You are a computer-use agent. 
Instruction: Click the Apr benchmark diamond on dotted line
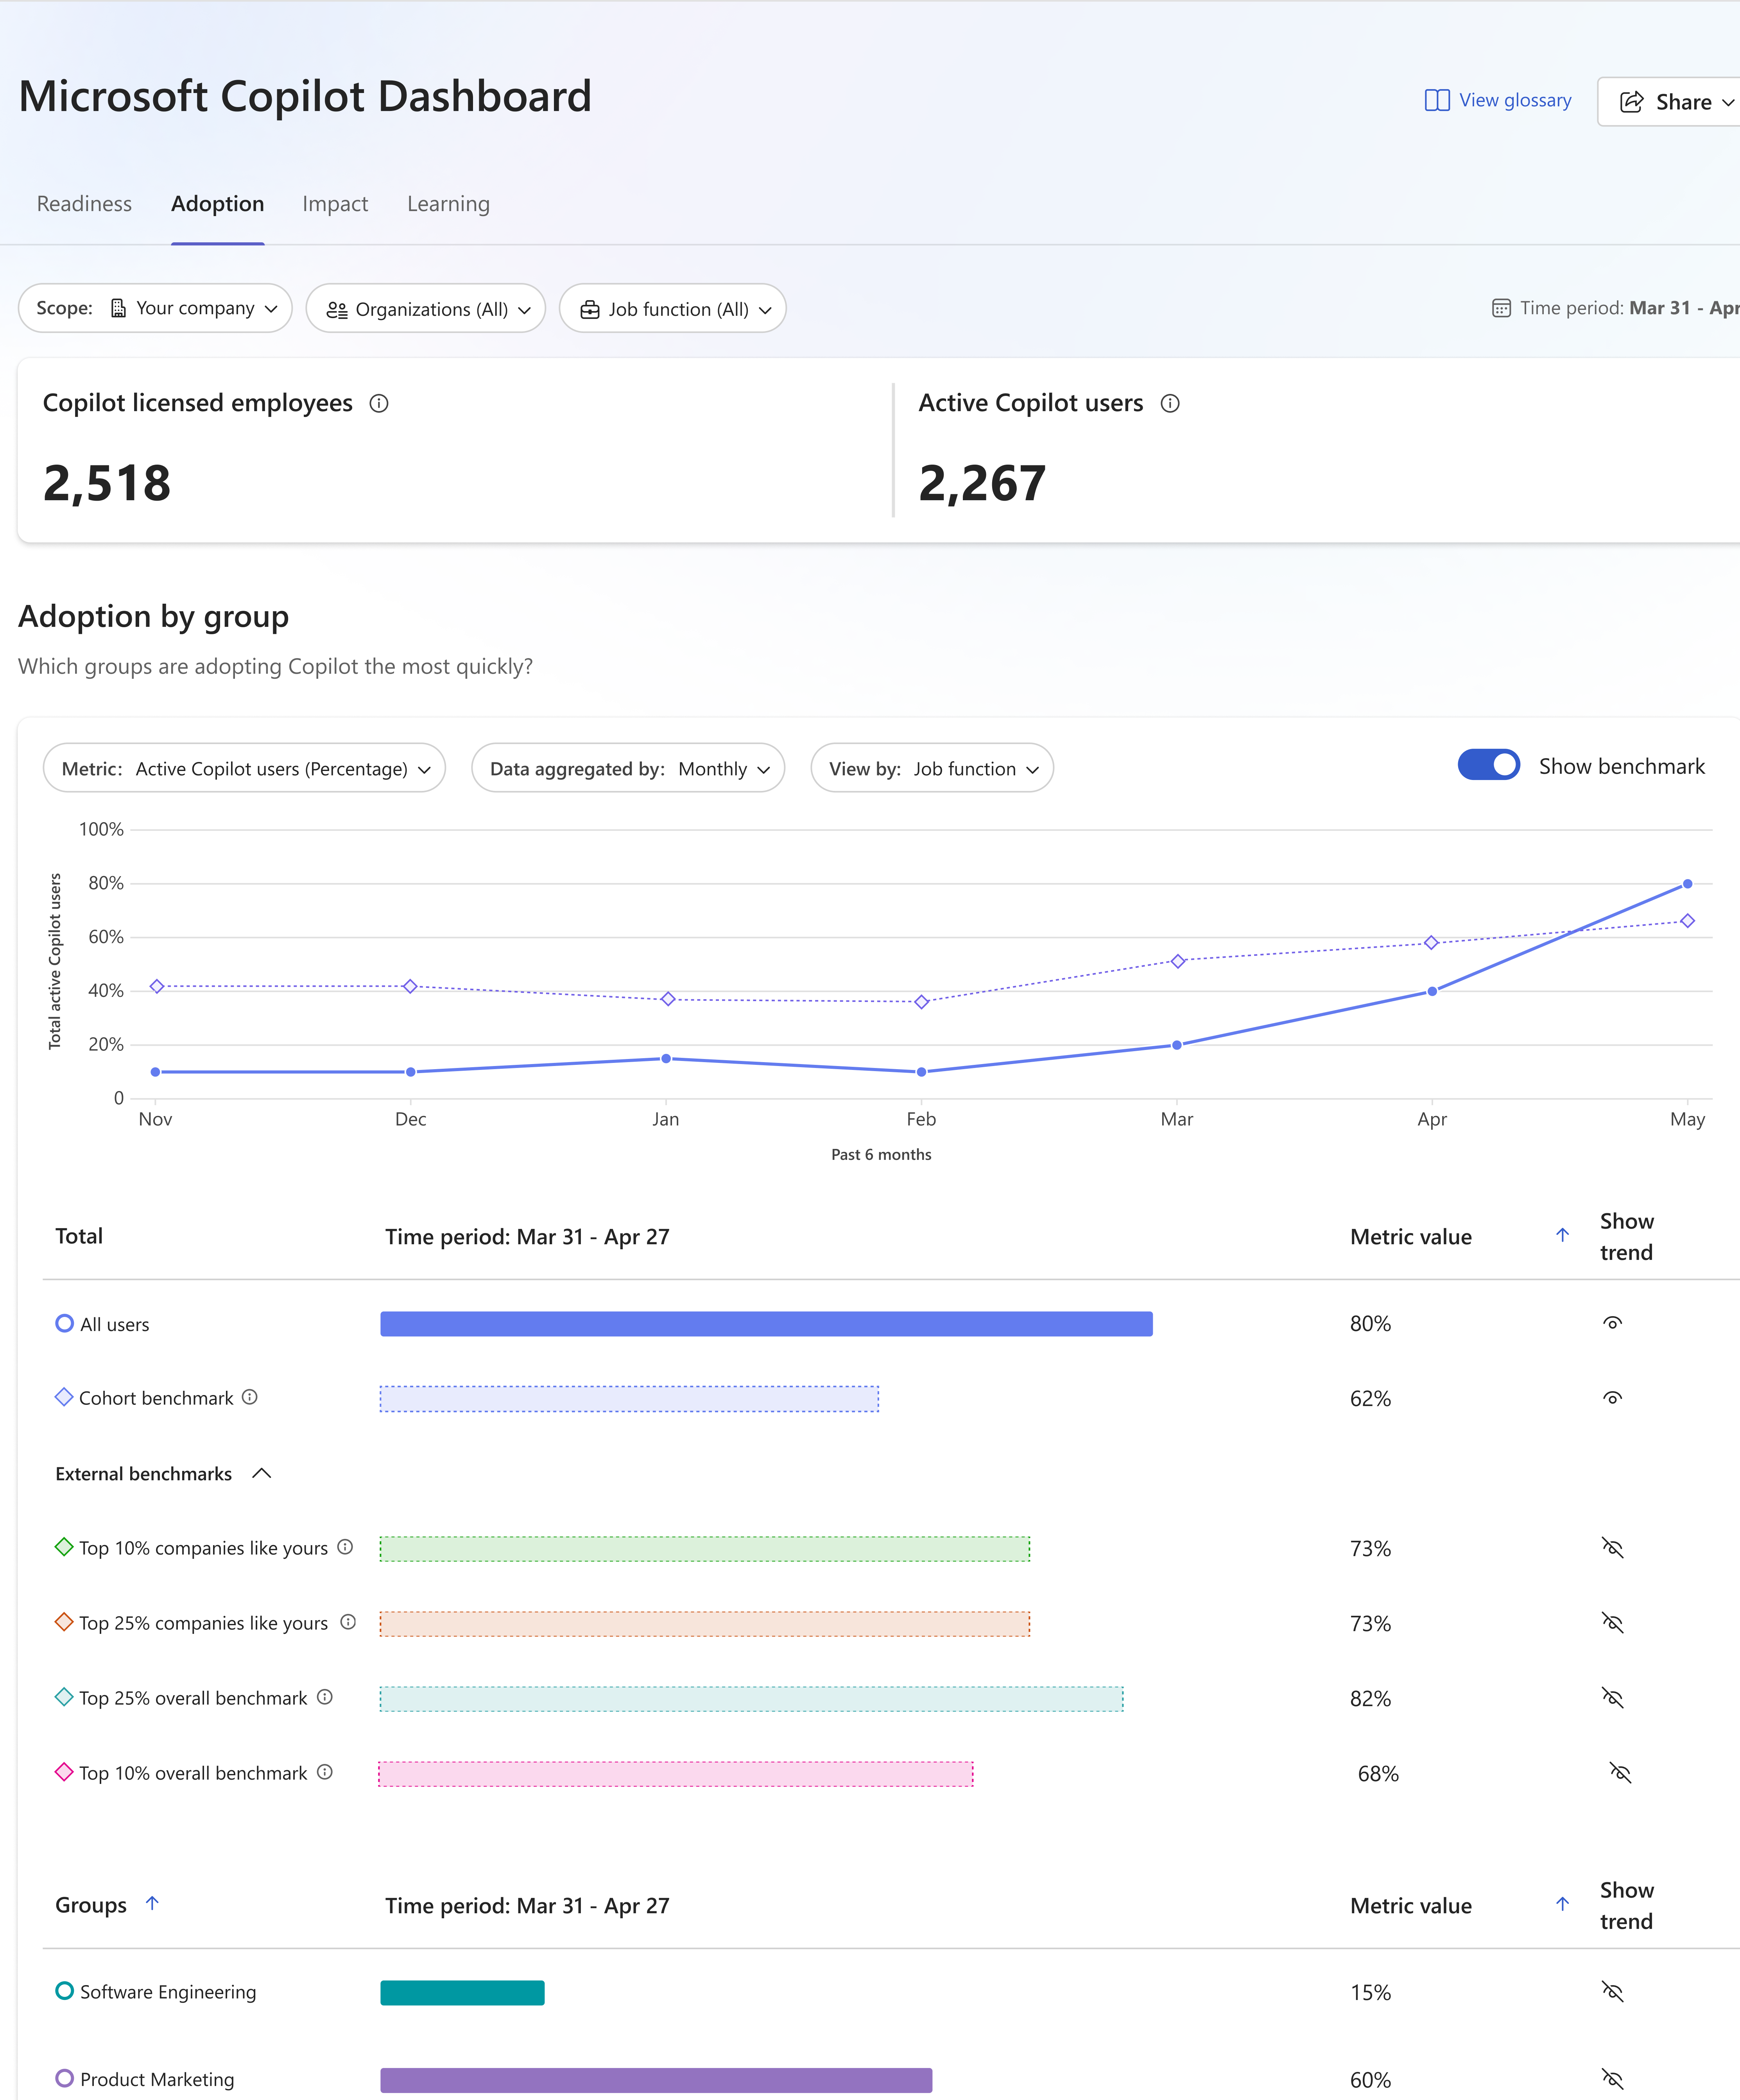point(1432,942)
